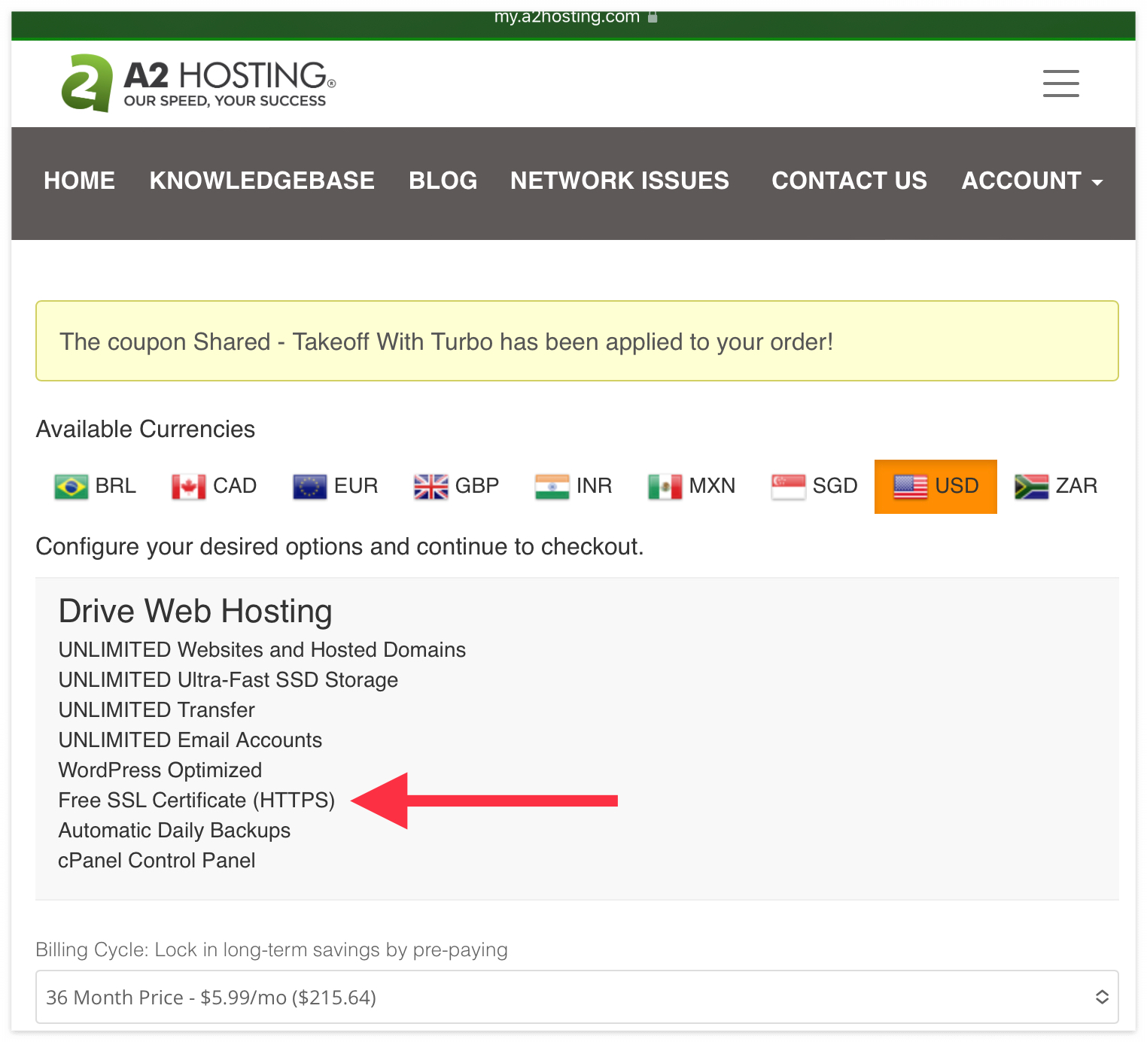Click 'UNLIMITED Websites and Hosted Domains' text

[262, 649]
